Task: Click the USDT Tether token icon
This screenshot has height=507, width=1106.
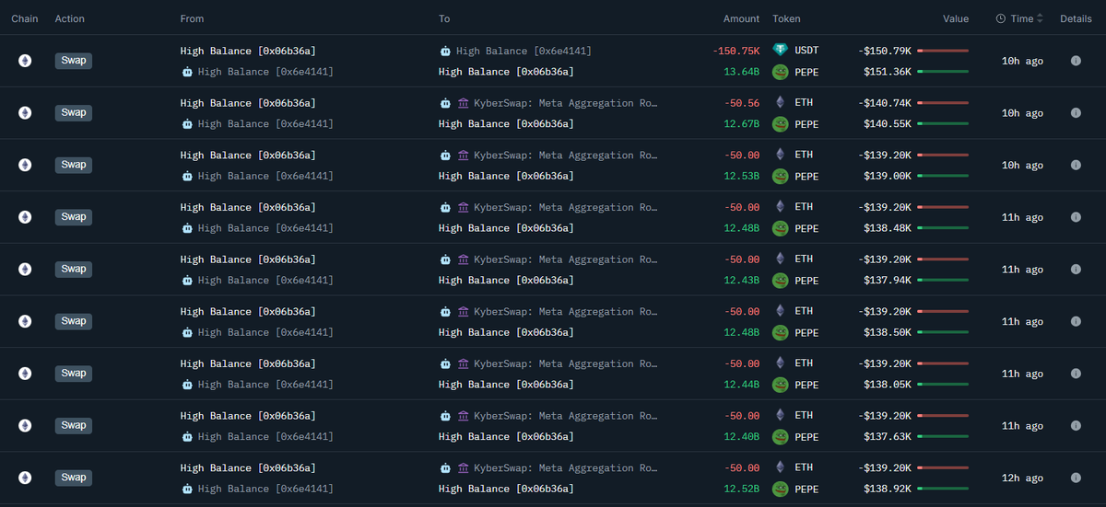Action: tap(780, 51)
